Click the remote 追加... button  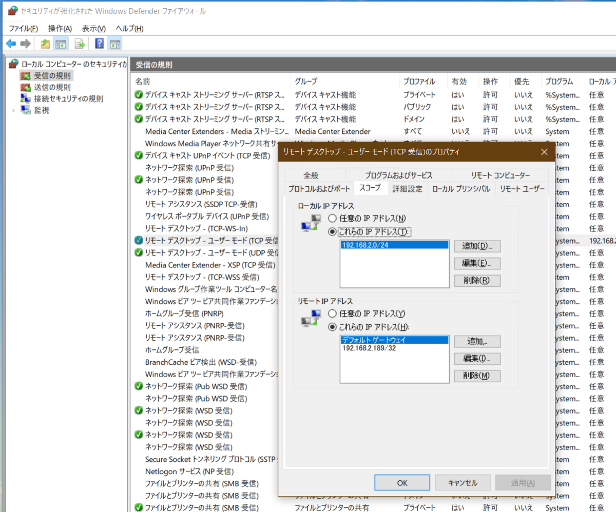(477, 342)
